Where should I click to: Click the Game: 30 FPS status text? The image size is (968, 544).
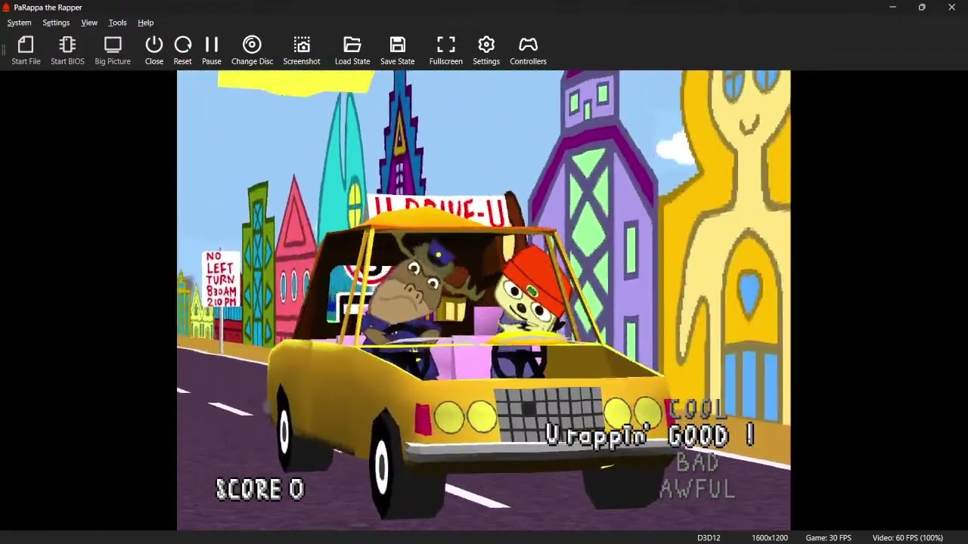point(828,538)
